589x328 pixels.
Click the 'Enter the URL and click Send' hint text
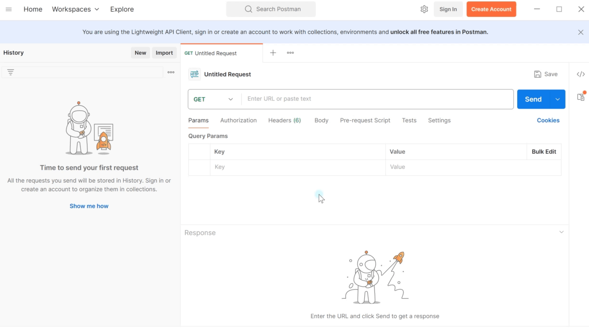coord(375,316)
